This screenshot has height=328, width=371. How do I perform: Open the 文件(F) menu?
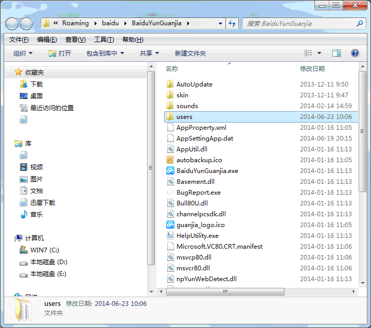[x=19, y=40]
